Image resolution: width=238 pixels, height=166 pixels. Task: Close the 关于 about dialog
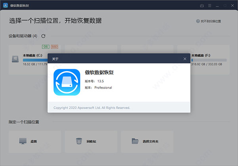tap(185, 59)
